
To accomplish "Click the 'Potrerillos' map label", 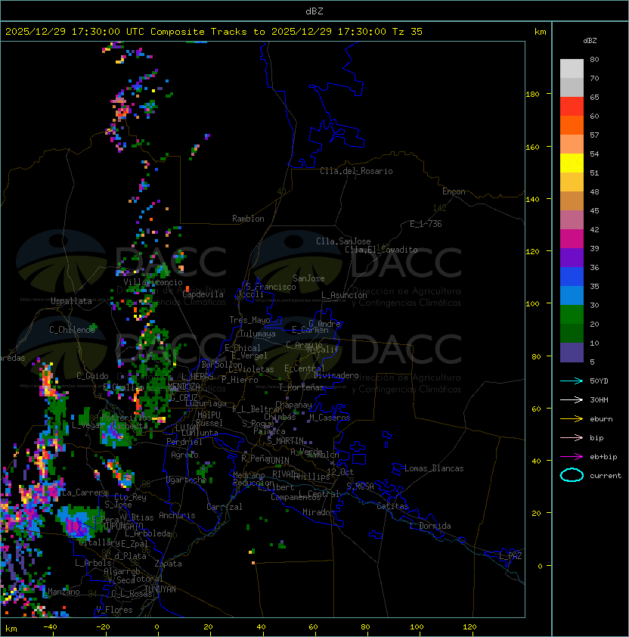I will (126, 418).
